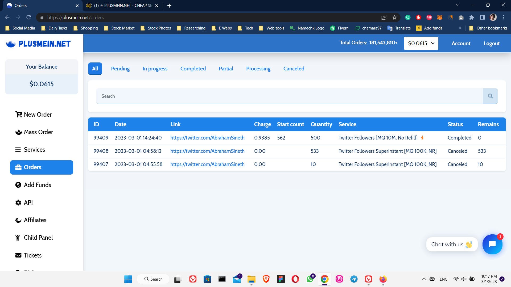Filter orders by In progress
Screen dimensions: 511x287
155,69
